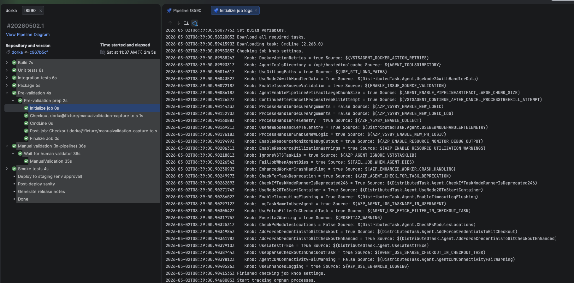Collapse Wait for human validator job
Screen dimensions: 574x283
click(13, 154)
